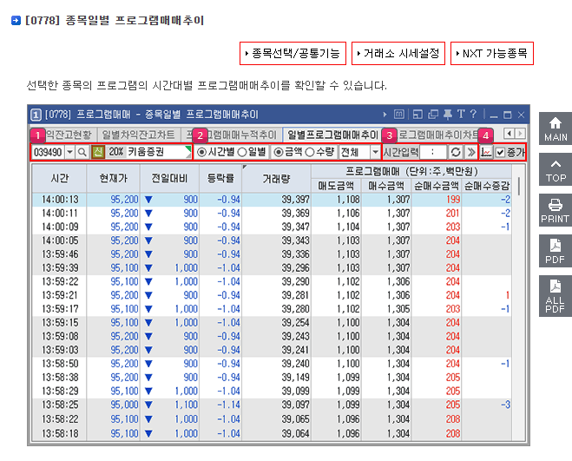Screen dimensions: 572x461
Task: Open the 거래소 시세설정 link
Action: (398, 54)
